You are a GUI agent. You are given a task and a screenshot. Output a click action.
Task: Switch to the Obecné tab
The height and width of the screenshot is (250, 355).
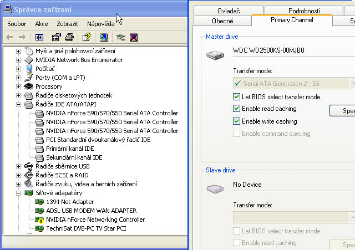(x=222, y=21)
